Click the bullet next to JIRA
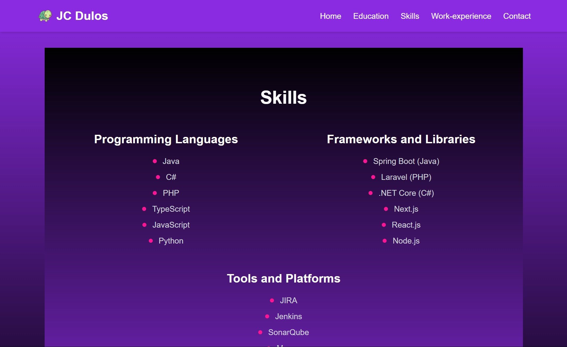567x347 pixels. click(x=272, y=301)
